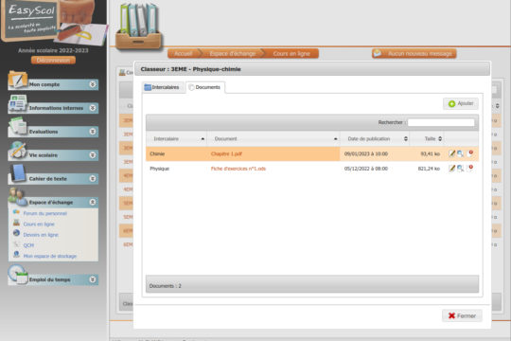Click the binder box icon in header
The height and width of the screenshot is (341, 511).
point(139,27)
